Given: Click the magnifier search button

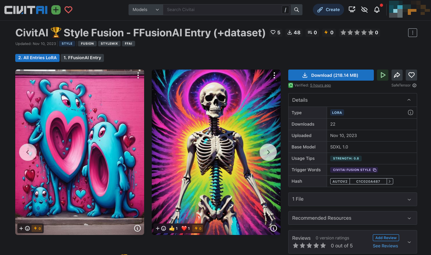Looking at the screenshot, I should click(x=297, y=10).
